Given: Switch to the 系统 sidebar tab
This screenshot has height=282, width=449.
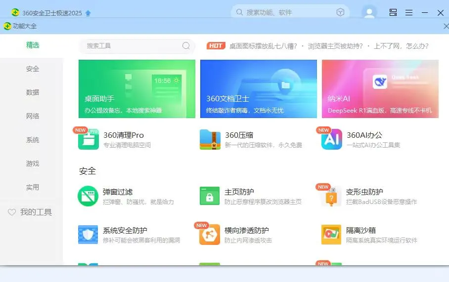Looking at the screenshot, I should point(32,140).
